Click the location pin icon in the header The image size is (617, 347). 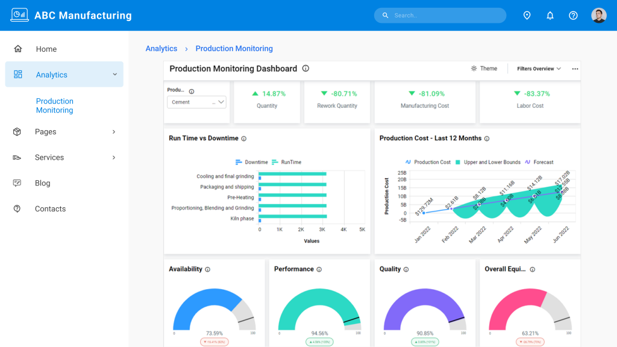(x=527, y=15)
